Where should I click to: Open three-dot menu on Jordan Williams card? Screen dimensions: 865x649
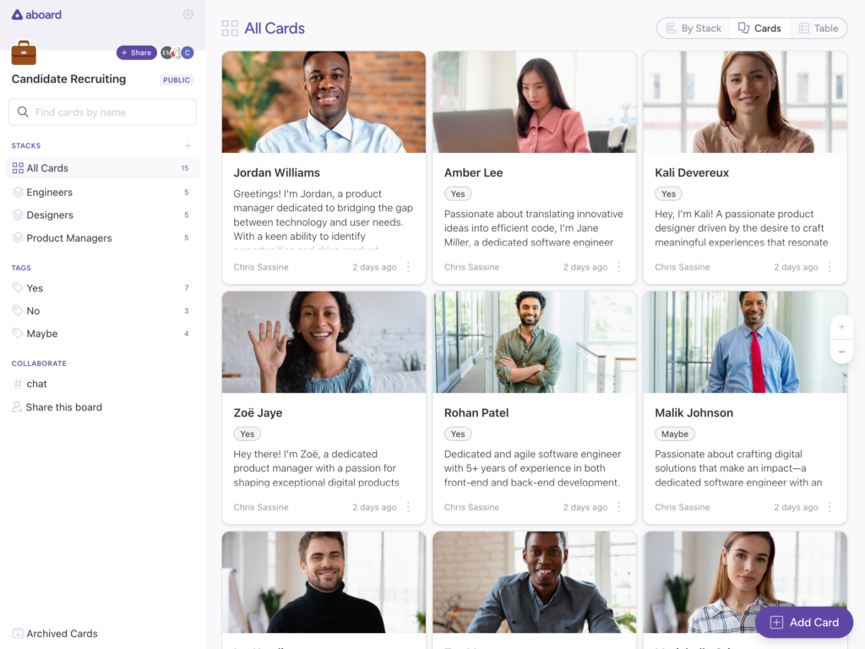click(408, 267)
